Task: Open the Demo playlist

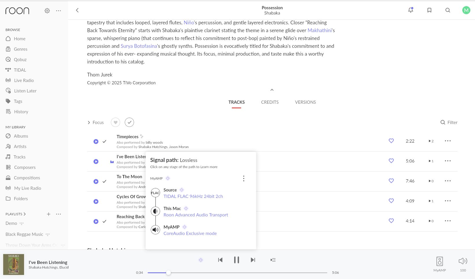Action: 11,223
